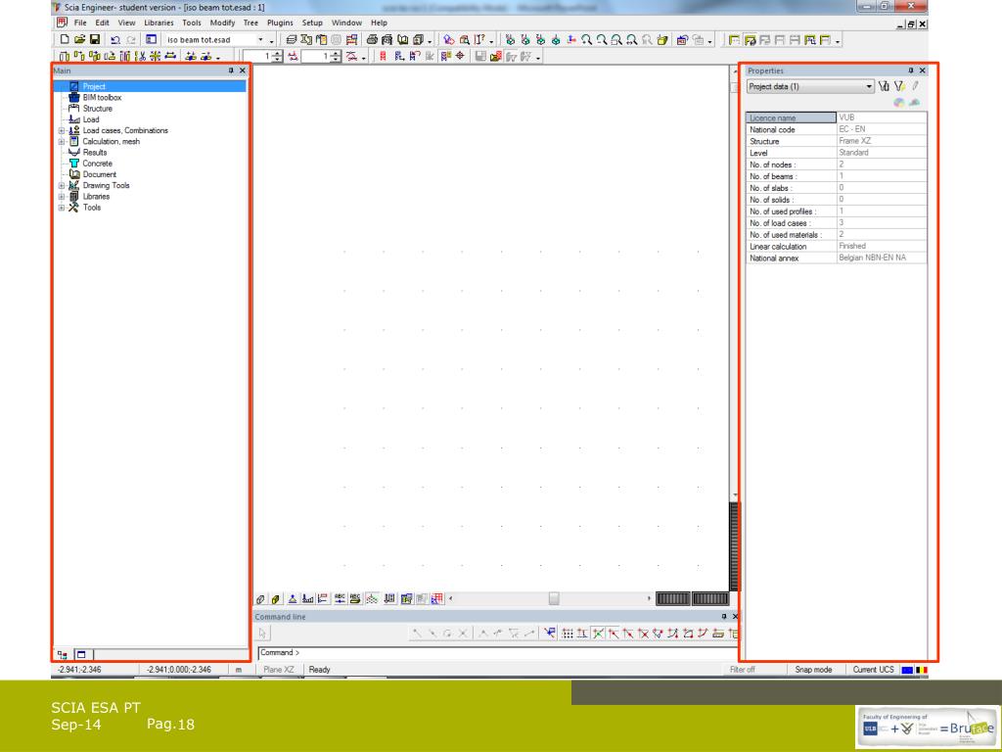Toggle the surfaces rendering icon in view bar
The width and height of the screenshot is (1002, 752).
tap(260, 599)
